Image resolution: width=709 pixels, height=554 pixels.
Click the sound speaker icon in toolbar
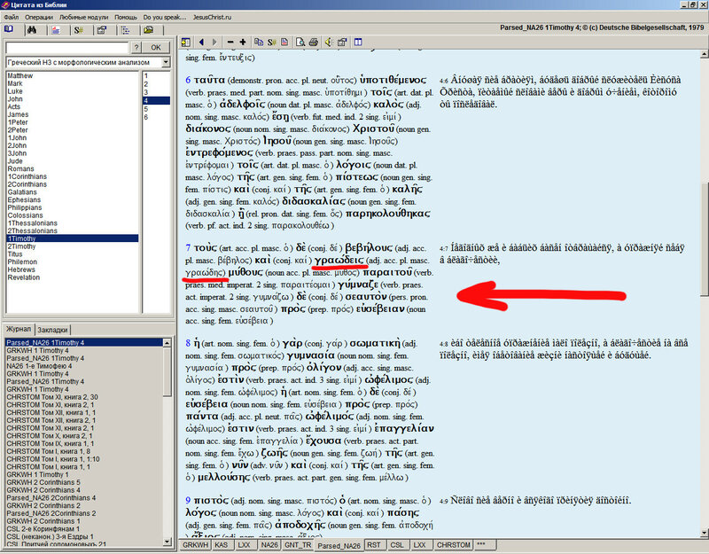click(329, 42)
